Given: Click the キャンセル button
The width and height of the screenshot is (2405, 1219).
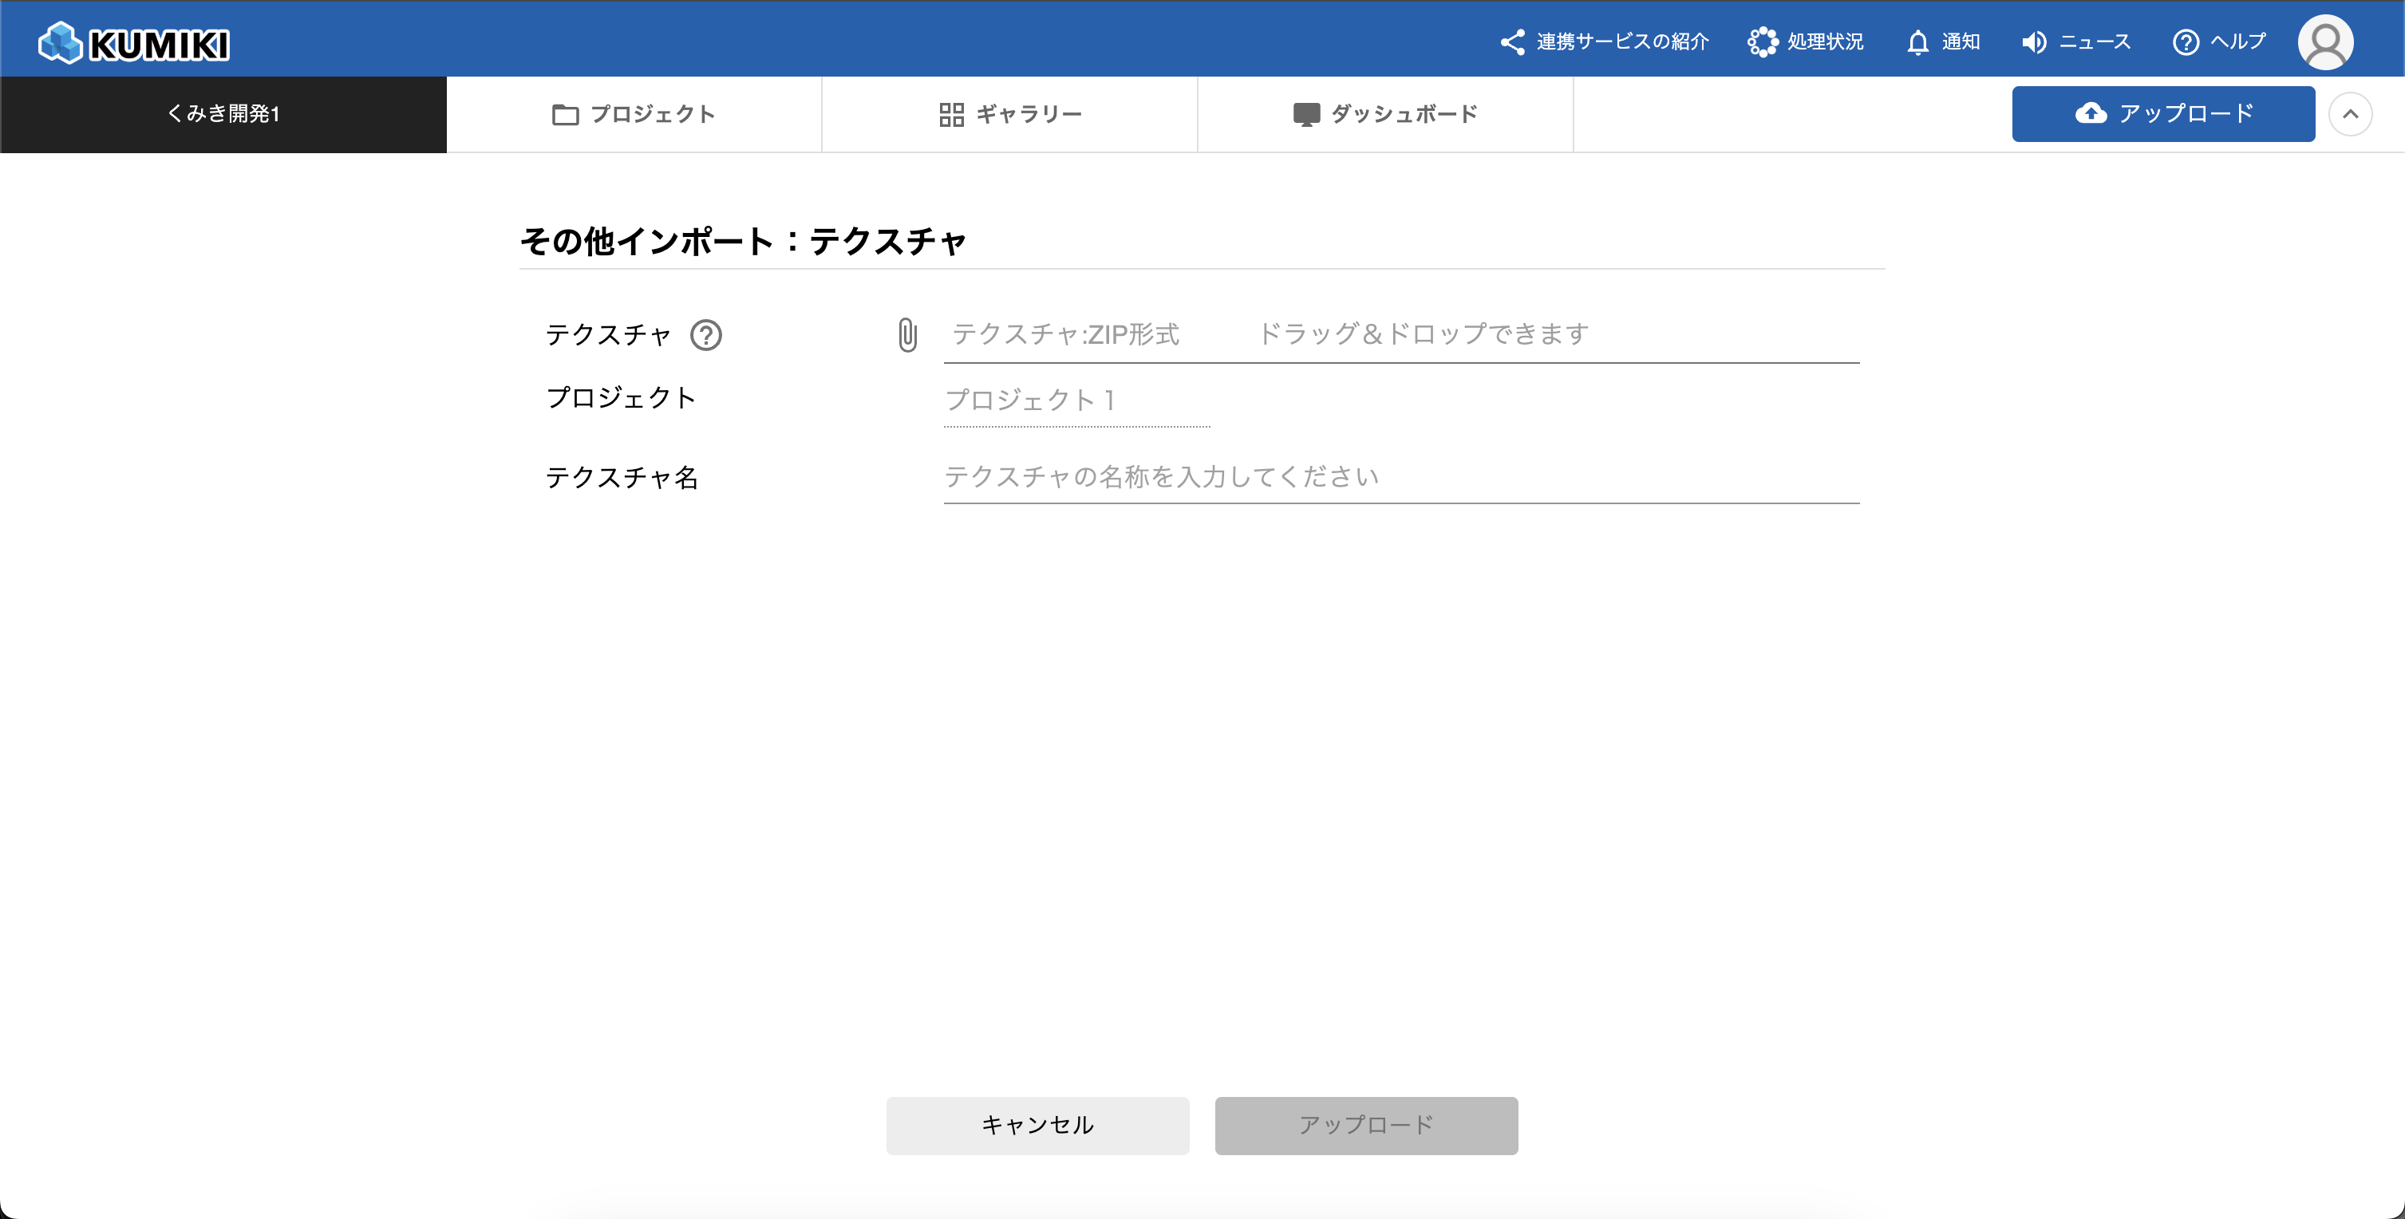Looking at the screenshot, I should coord(1037,1125).
